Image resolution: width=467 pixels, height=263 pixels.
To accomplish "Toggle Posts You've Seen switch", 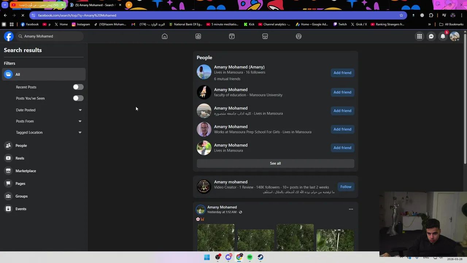I will click(78, 98).
